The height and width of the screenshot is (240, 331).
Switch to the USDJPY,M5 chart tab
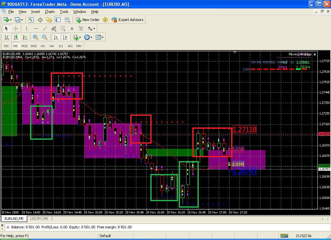pos(39,219)
